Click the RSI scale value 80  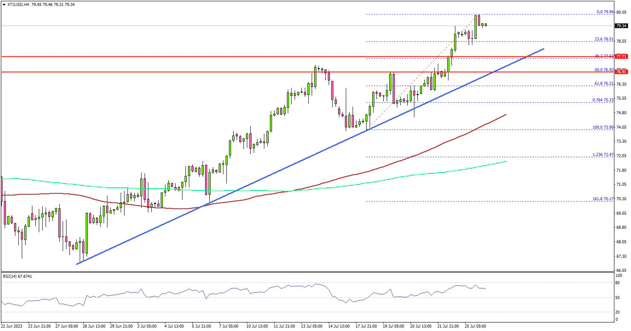click(x=617, y=282)
